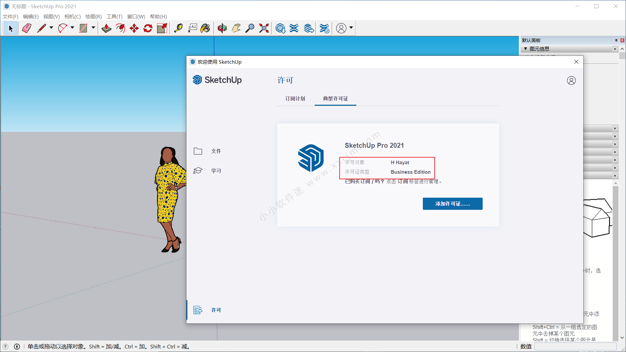Open the Rectangle shape tool dropdown
626x352 pixels.
(x=93, y=28)
